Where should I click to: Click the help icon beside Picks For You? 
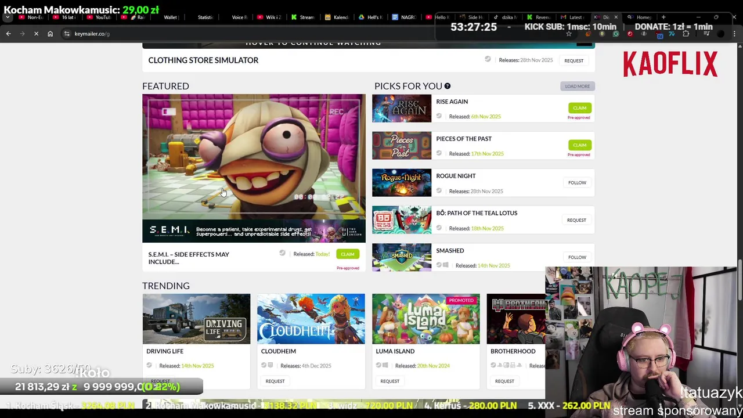click(x=448, y=86)
